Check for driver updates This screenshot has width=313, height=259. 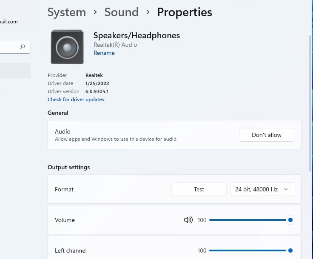click(x=76, y=100)
